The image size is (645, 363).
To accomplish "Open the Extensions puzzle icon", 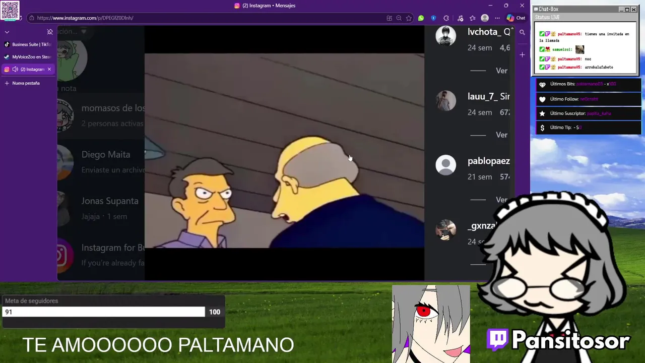I will pyautogui.click(x=446, y=18).
